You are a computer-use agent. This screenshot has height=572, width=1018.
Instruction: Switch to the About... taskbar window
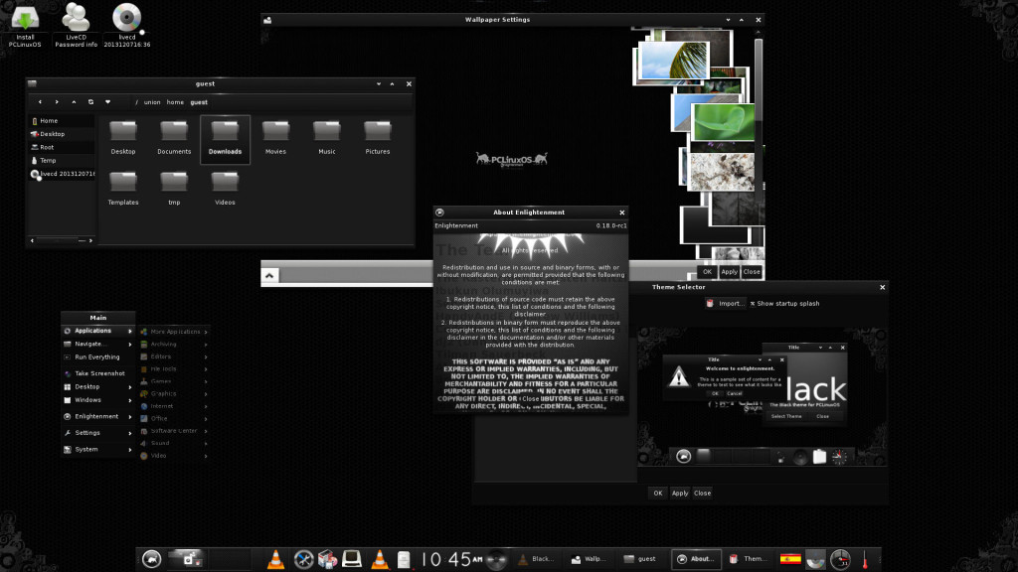696,559
